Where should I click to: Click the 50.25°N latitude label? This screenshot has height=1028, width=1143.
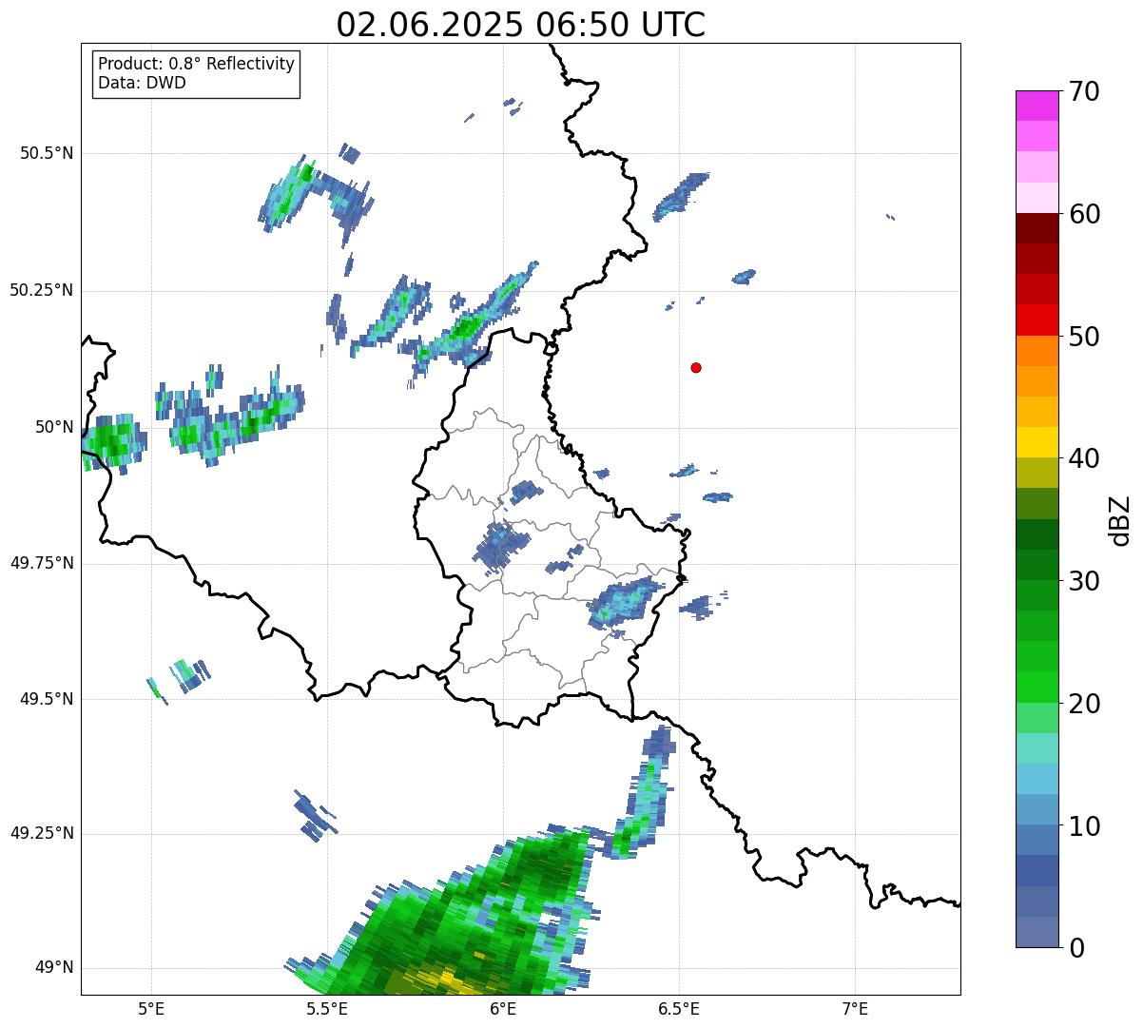click(41, 290)
